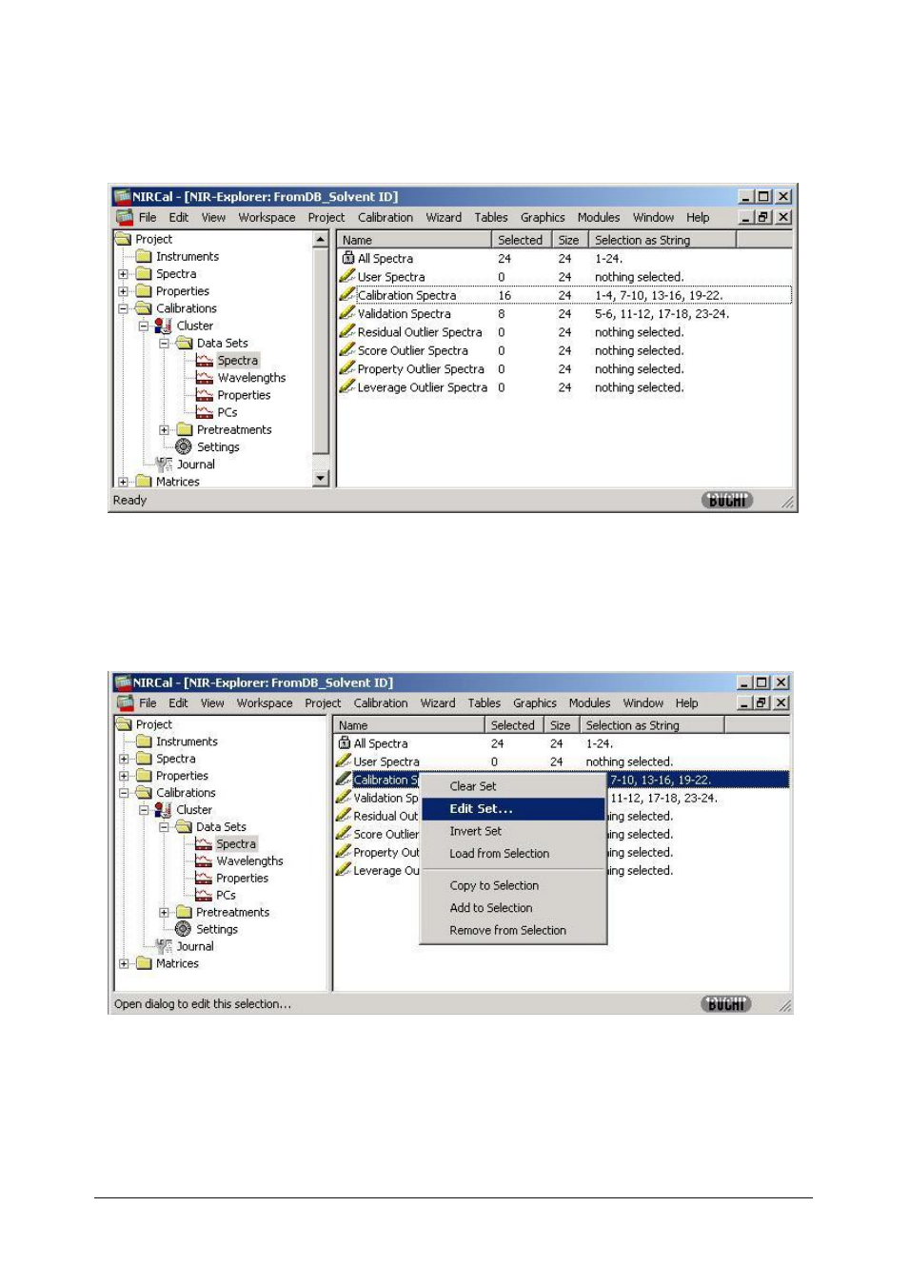The image size is (909, 1285).
Task: Choose Add to Selection in the context menu
Action: [513, 908]
